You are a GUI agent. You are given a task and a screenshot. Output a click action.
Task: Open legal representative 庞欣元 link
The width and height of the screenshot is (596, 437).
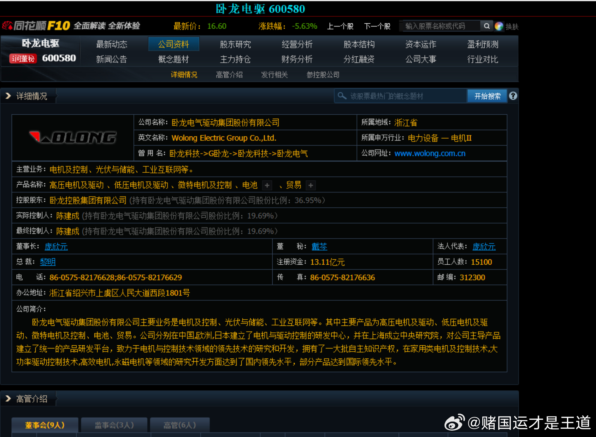coord(484,246)
